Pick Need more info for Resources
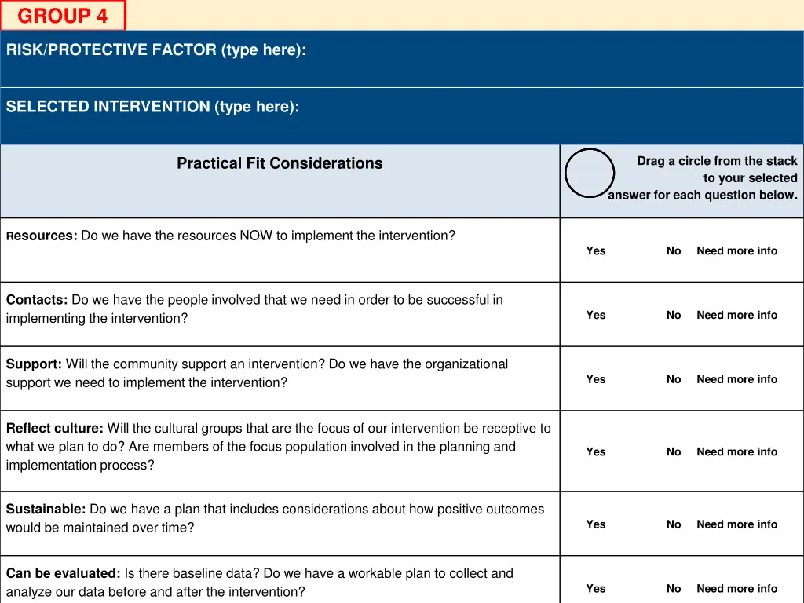Image resolution: width=804 pixels, height=603 pixels. click(x=736, y=250)
